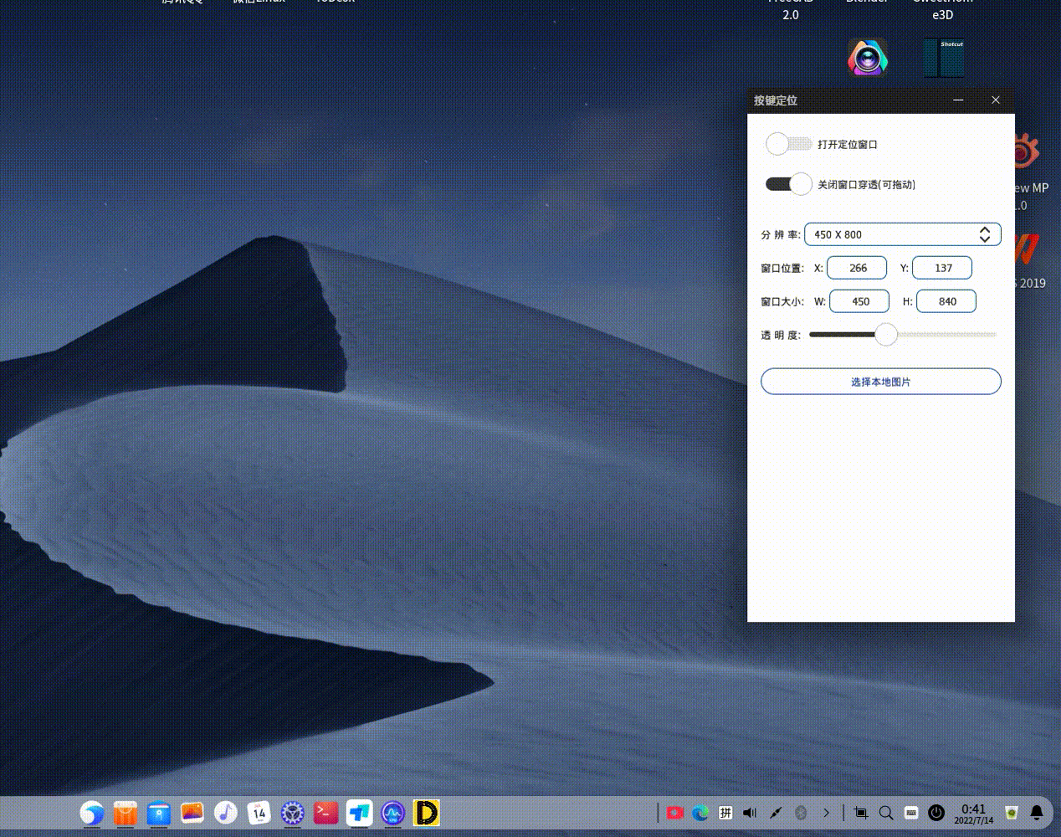Open the photo gallery app from the dock

192,813
